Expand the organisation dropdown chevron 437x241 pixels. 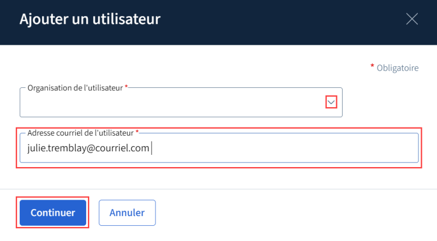click(x=331, y=102)
